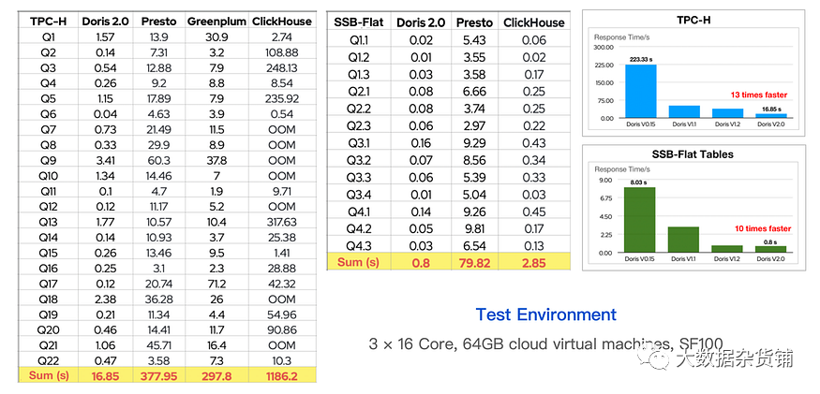Select ClickHouse value 0.17 in row Q1.3
The image size is (820, 394).
pyautogui.click(x=534, y=75)
